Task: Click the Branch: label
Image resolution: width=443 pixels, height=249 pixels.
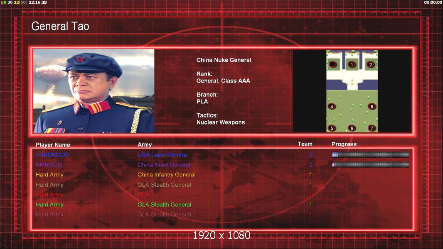Action: [x=207, y=95]
